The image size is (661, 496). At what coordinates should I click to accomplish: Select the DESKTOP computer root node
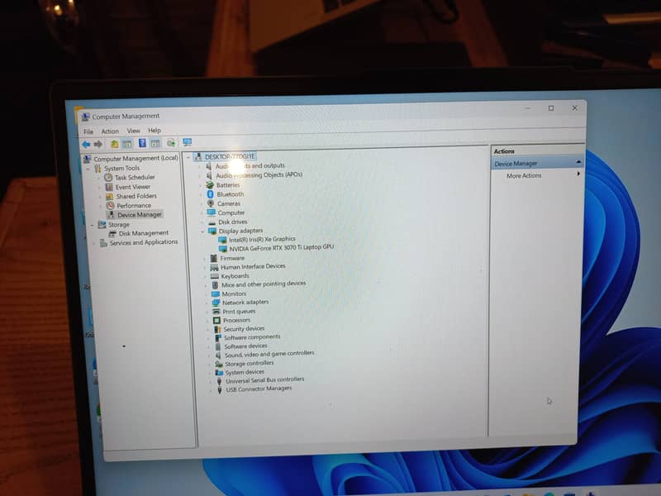click(230, 156)
